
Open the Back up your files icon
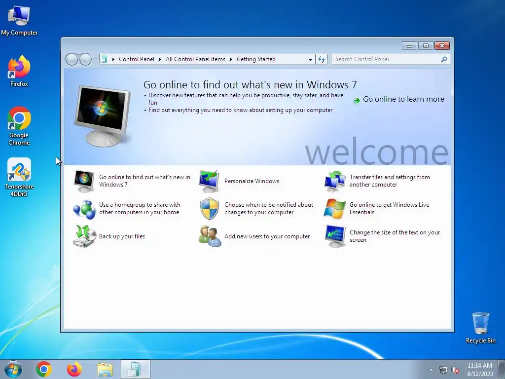click(84, 236)
